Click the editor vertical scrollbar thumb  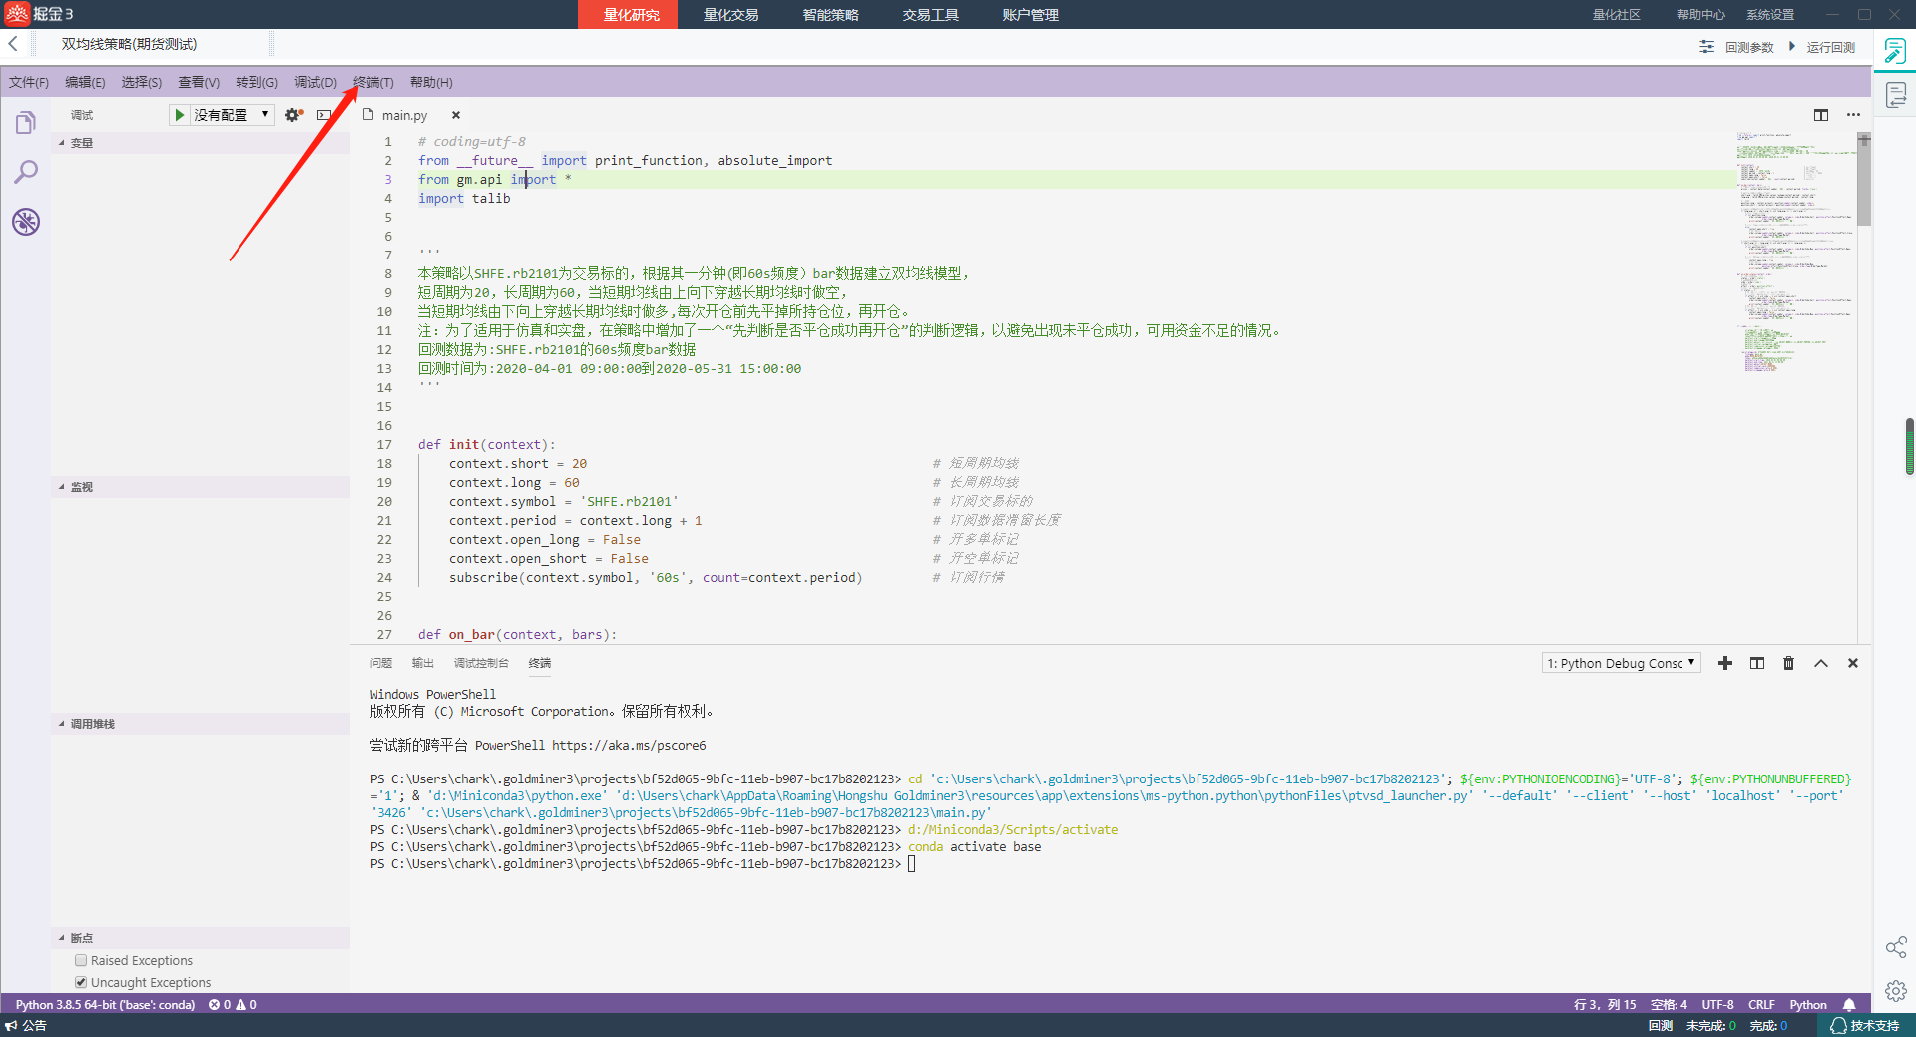point(1864,180)
